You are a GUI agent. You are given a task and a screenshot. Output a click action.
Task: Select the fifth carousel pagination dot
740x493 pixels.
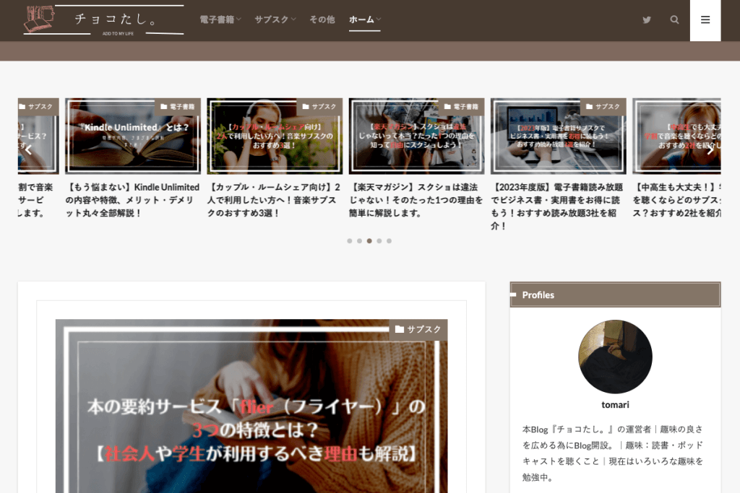click(390, 241)
